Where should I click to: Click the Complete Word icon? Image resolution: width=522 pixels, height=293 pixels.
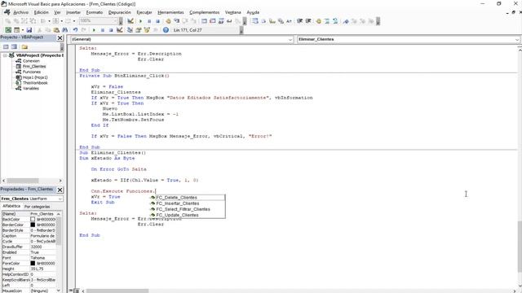pyautogui.click(x=289, y=21)
